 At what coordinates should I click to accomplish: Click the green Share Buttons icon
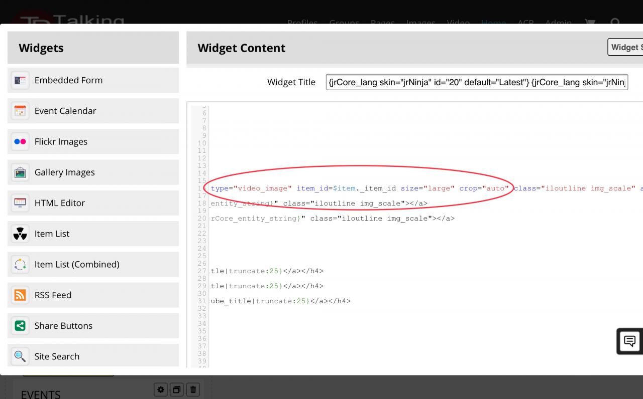[x=20, y=326]
